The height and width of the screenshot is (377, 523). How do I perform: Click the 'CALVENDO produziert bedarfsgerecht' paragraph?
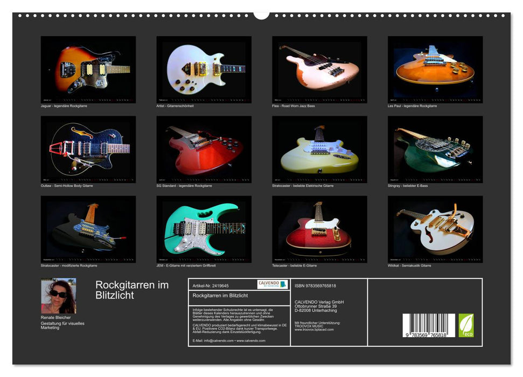[240, 329]
